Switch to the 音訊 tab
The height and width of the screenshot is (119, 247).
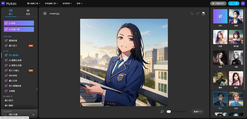coord(28,12)
